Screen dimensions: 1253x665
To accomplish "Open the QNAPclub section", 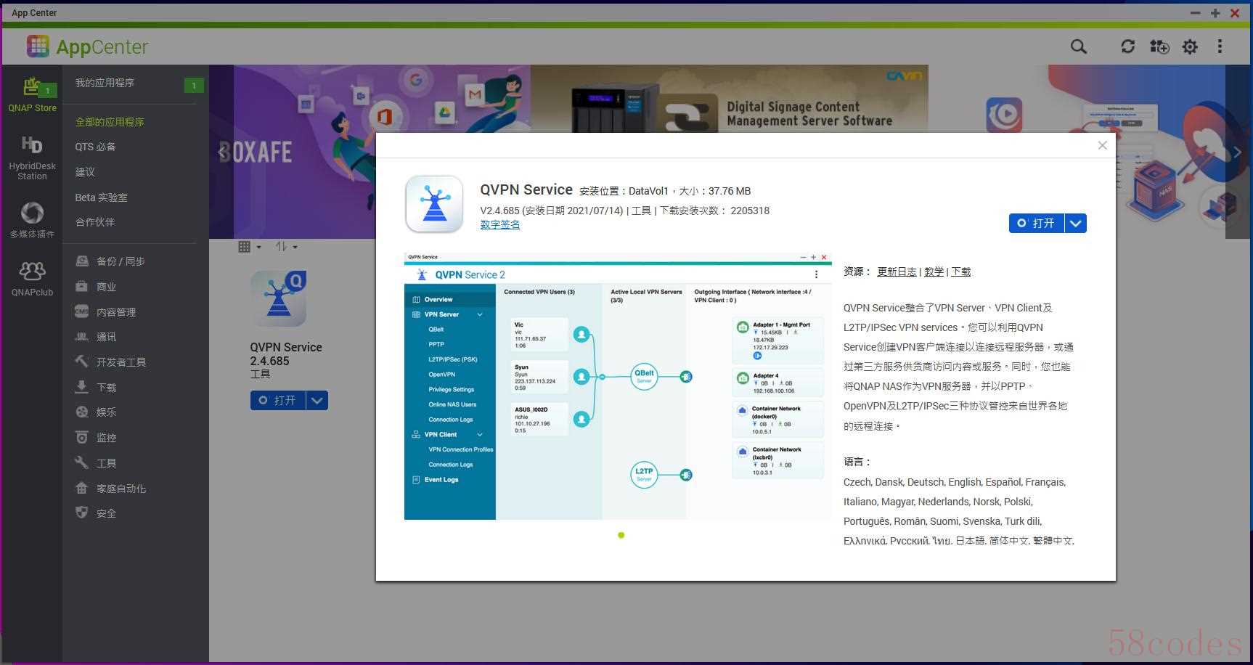I will (32, 279).
